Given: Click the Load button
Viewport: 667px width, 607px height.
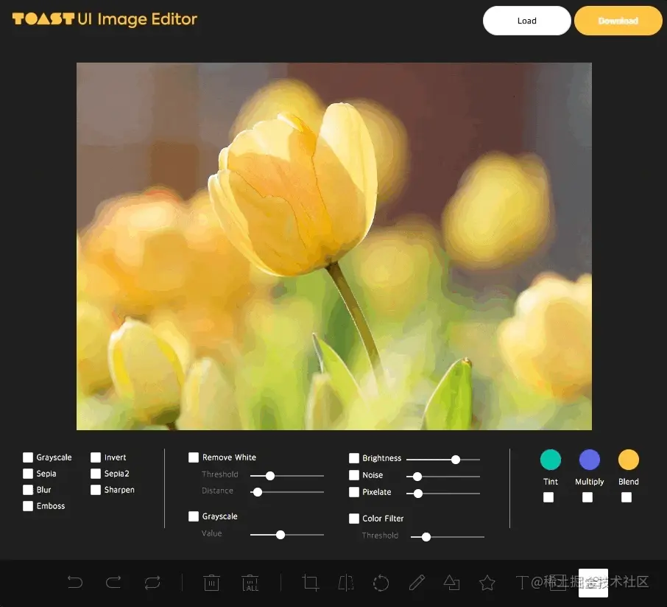Looking at the screenshot, I should pyautogui.click(x=526, y=21).
